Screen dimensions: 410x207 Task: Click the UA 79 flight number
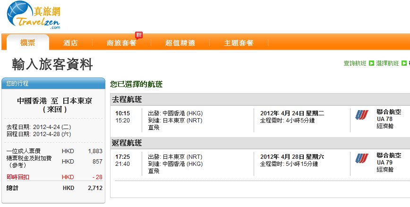(384, 163)
